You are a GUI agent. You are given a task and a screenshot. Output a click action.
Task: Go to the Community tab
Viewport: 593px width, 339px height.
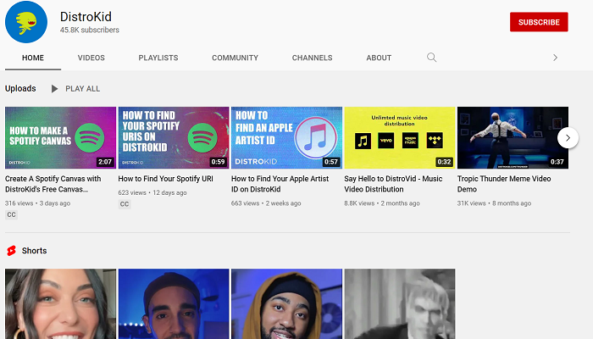235,58
